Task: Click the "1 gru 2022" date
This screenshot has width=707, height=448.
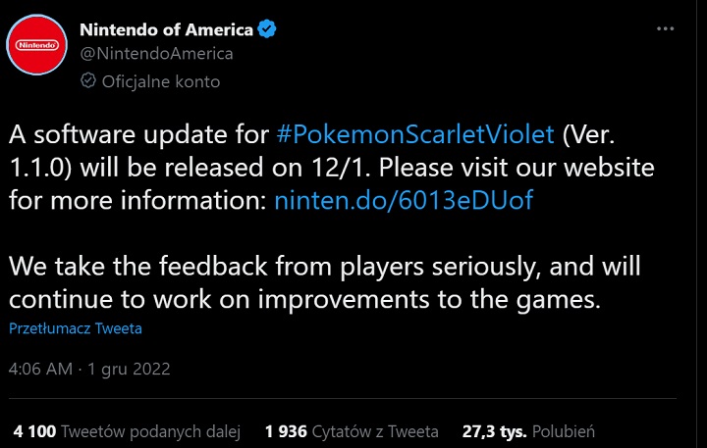Action: click(x=130, y=369)
